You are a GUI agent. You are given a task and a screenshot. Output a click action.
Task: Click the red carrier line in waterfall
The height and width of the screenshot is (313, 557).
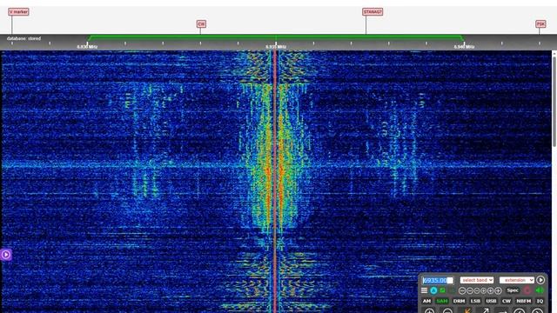click(x=275, y=181)
